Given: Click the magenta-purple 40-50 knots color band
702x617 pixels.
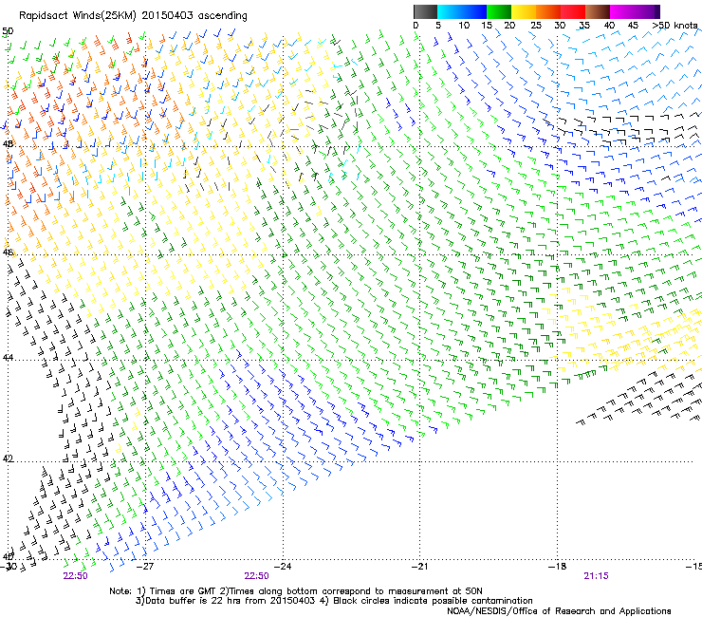Looking at the screenshot, I should coord(635,11).
